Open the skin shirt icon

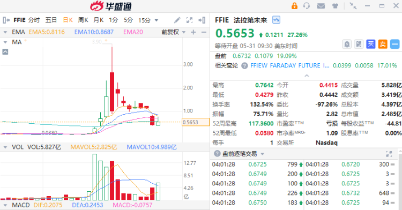(x=335, y=6)
